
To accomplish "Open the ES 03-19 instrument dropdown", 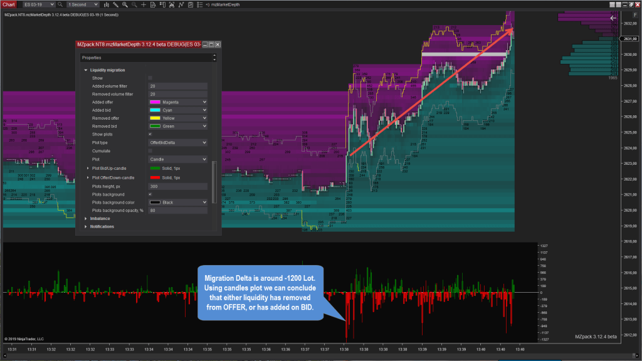I will [38, 4].
